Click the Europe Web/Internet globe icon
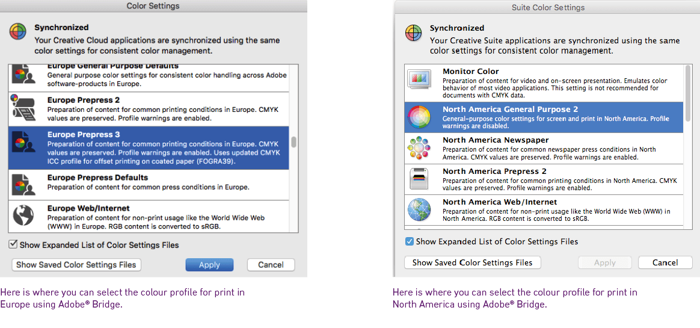 coord(24,215)
